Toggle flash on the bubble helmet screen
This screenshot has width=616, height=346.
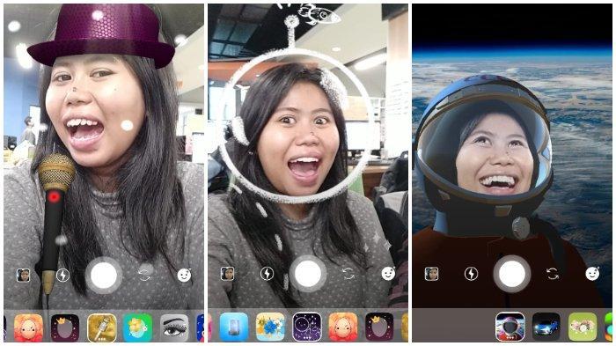click(x=268, y=274)
